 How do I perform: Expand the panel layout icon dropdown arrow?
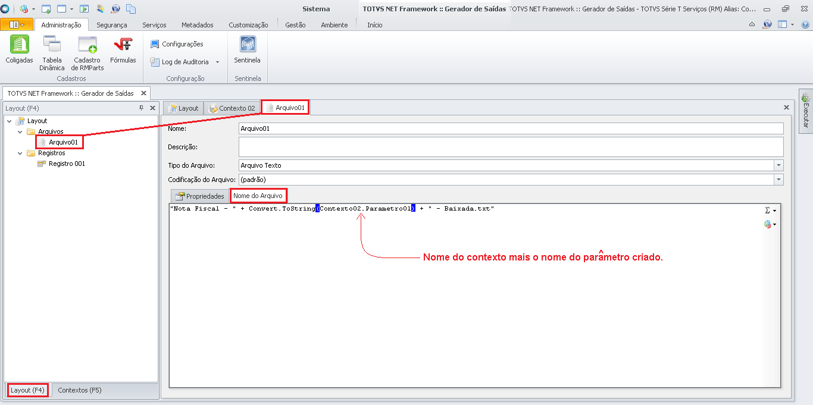pos(792,25)
